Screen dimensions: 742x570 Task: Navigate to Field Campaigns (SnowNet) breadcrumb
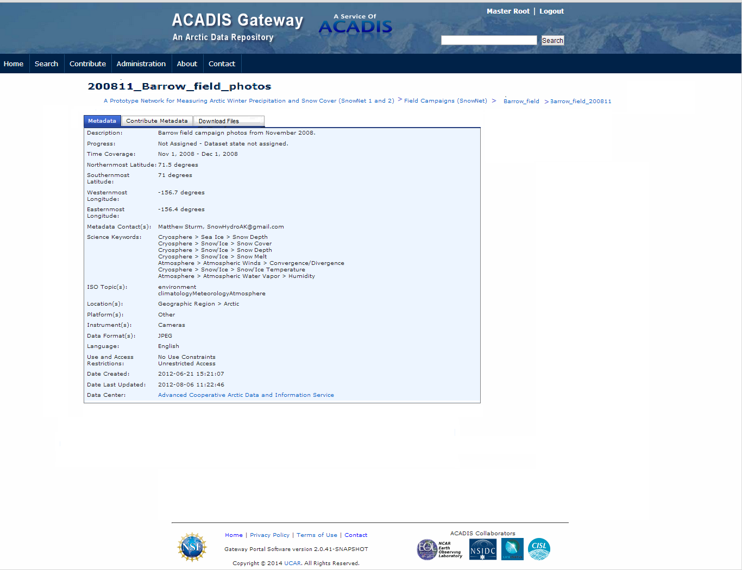tap(445, 101)
